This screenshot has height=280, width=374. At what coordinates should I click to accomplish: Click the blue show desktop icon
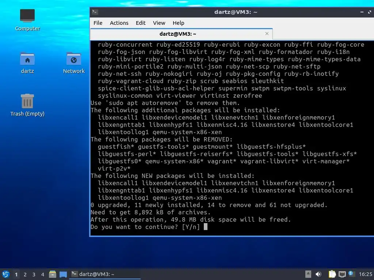coord(63,274)
